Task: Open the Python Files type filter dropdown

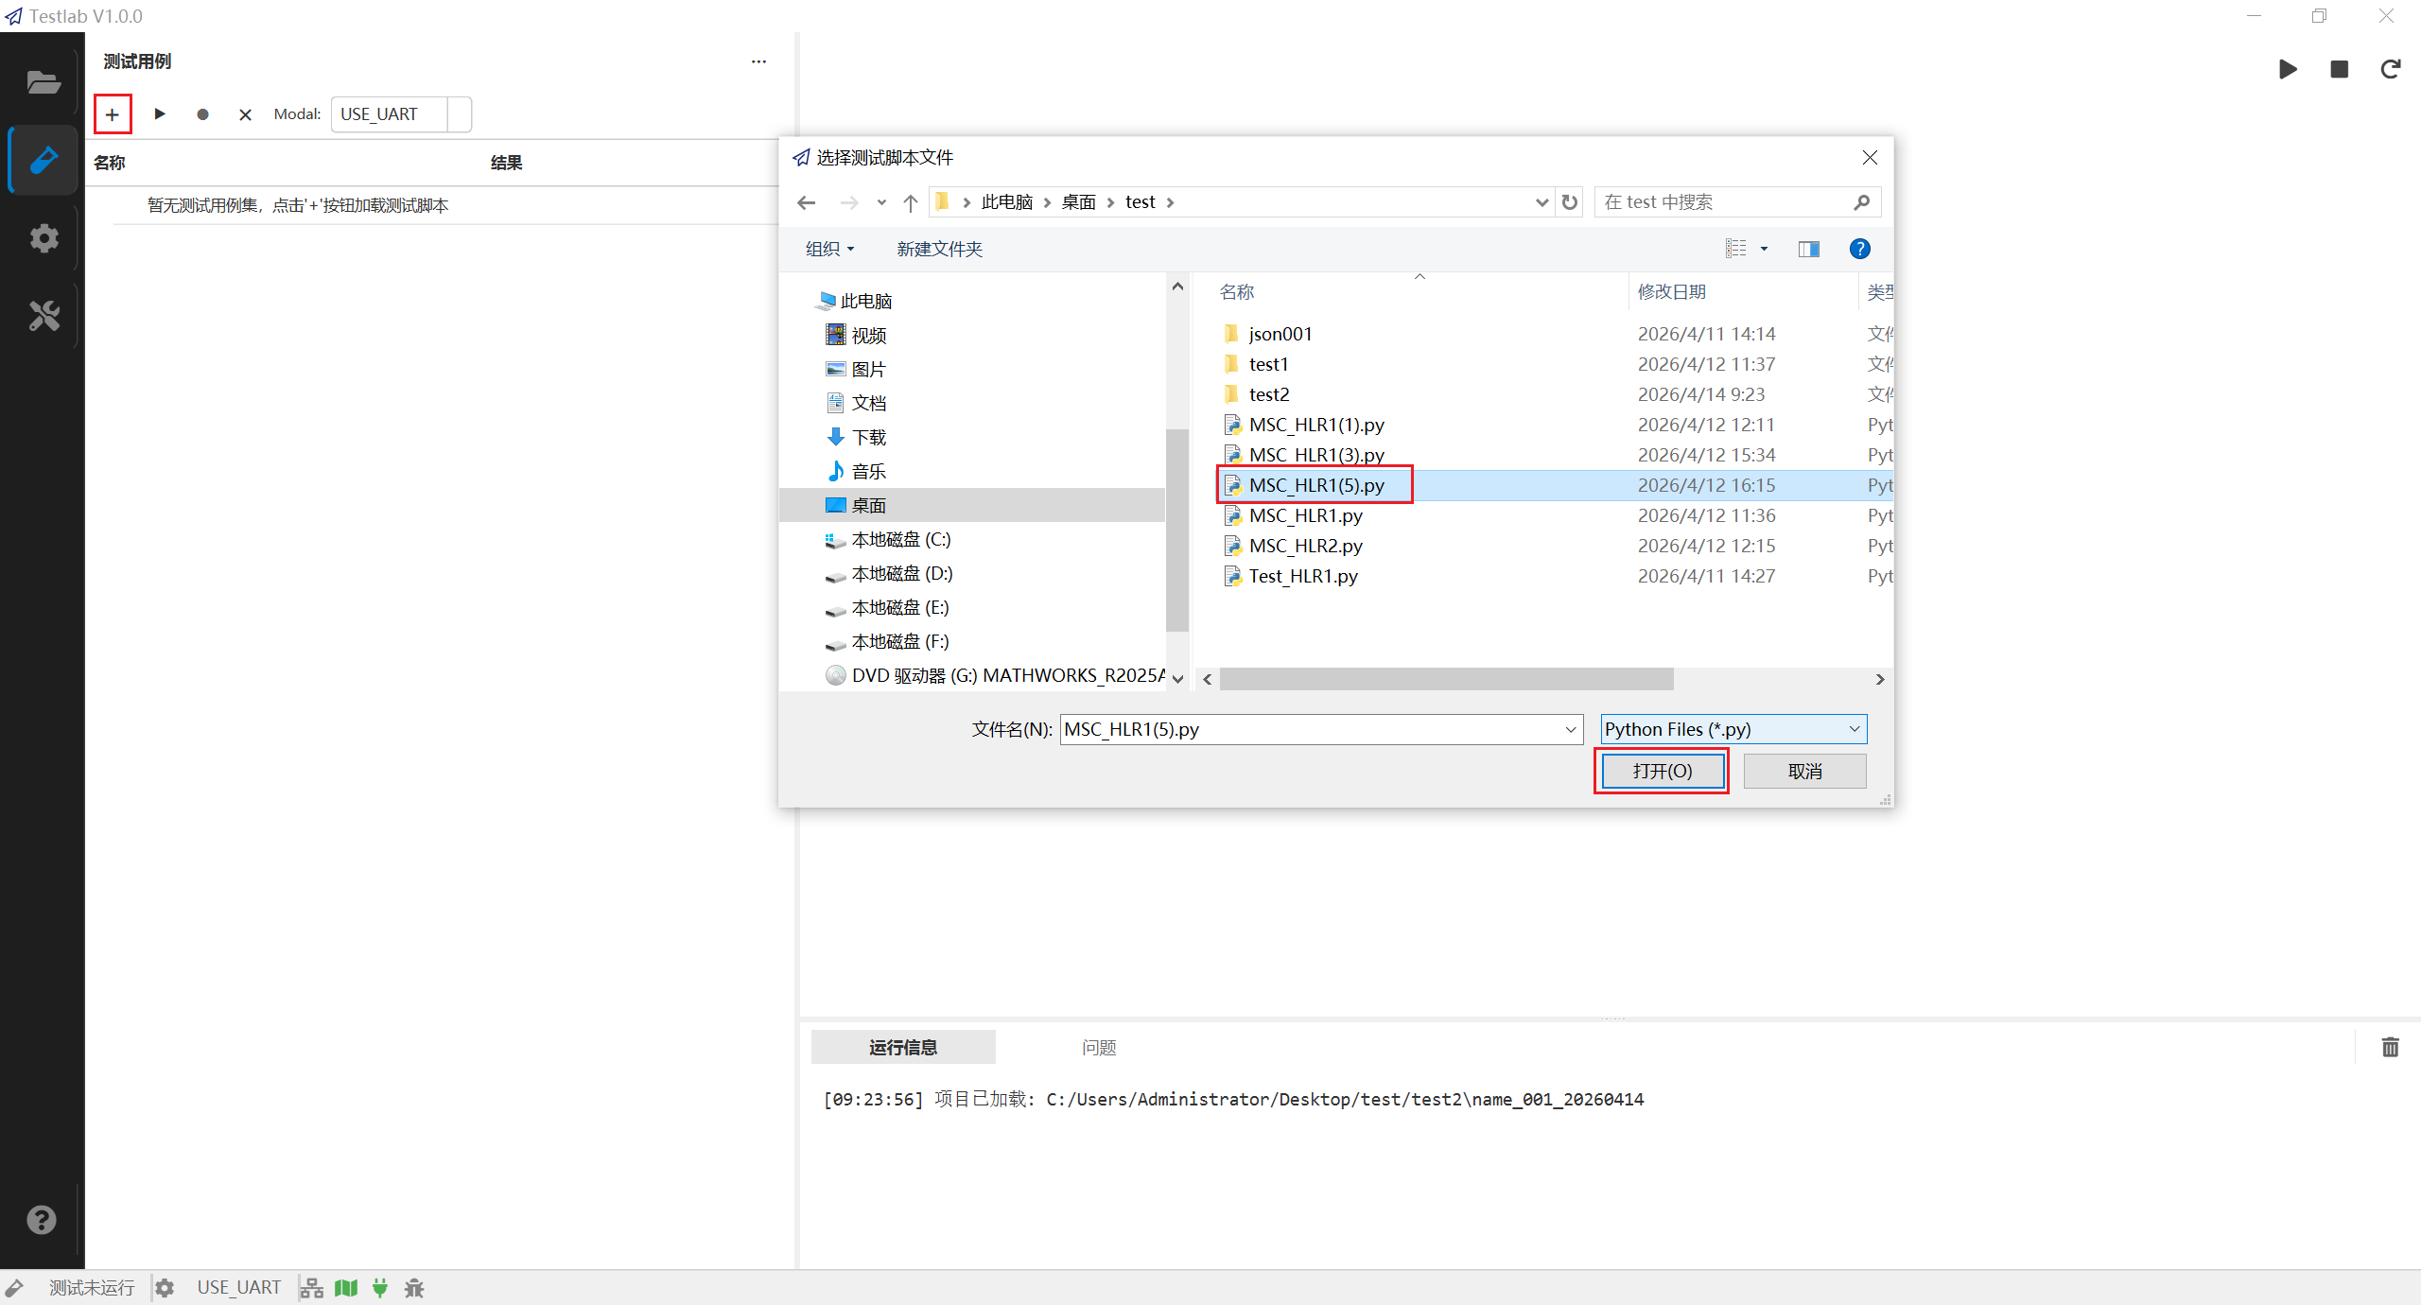Action: (1733, 729)
